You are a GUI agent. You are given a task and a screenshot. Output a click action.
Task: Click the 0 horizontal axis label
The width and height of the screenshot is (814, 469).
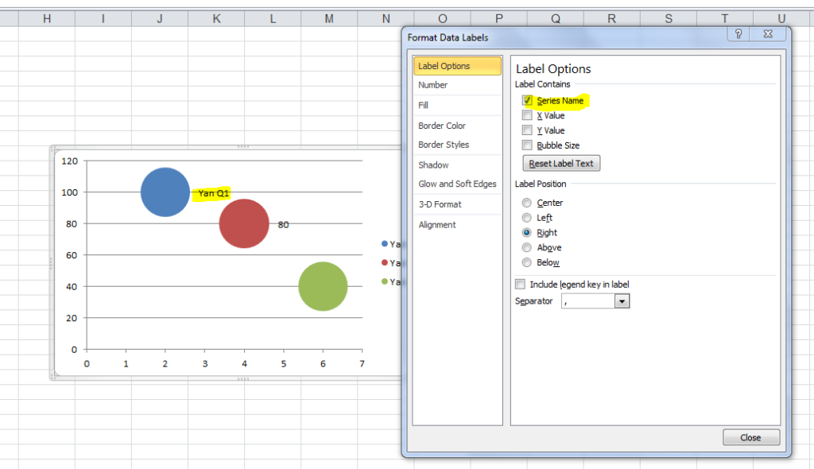[x=87, y=363]
